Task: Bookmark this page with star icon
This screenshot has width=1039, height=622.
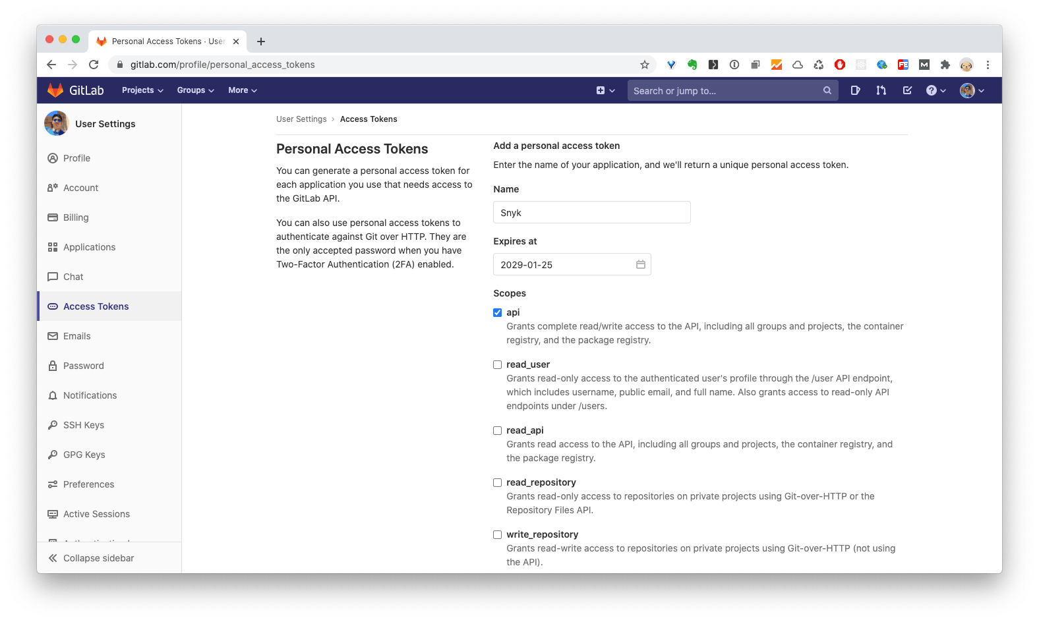Action: click(x=644, y=65)
